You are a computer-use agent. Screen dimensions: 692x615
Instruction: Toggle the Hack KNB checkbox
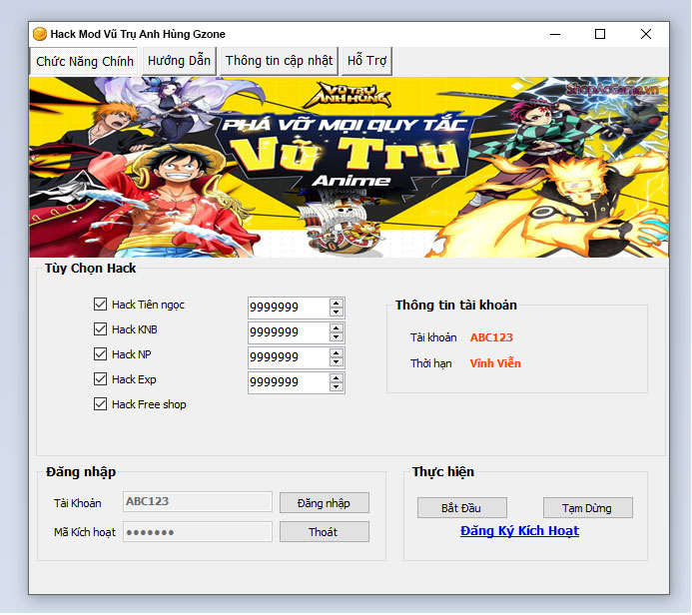click(100, 329)
